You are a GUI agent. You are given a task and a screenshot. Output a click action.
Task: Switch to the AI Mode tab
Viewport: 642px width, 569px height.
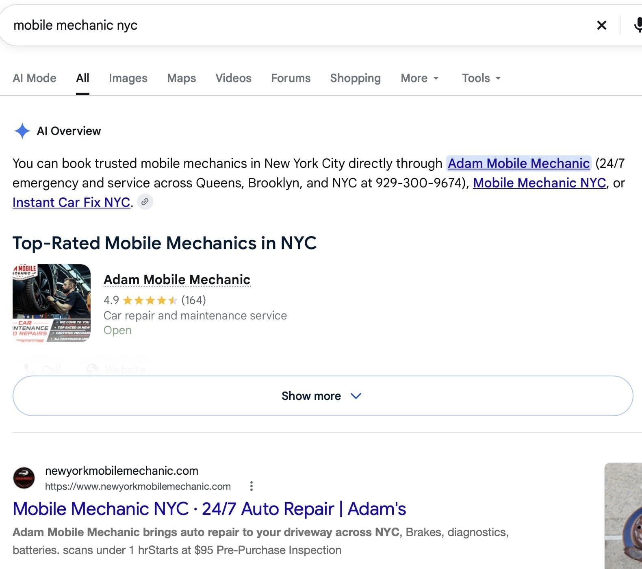click(x=35, y=78)
